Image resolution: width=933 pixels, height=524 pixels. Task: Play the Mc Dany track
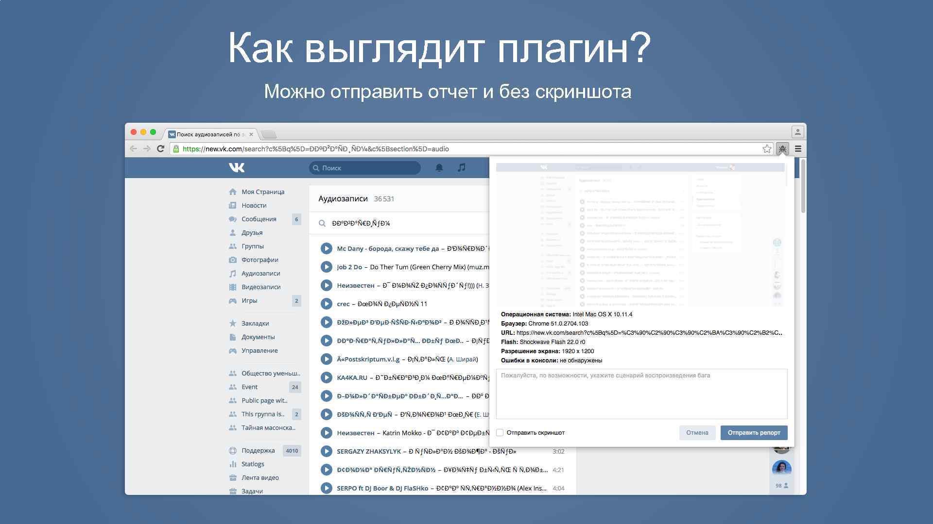tap(326, 248)
